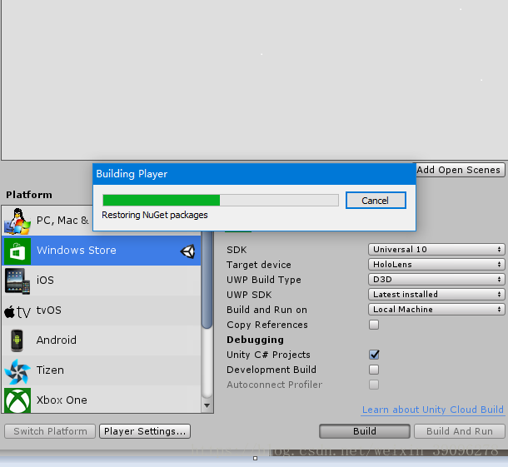Click the Debugging section heading
This screenshot has width=508, height=467.
coord(256,340)
